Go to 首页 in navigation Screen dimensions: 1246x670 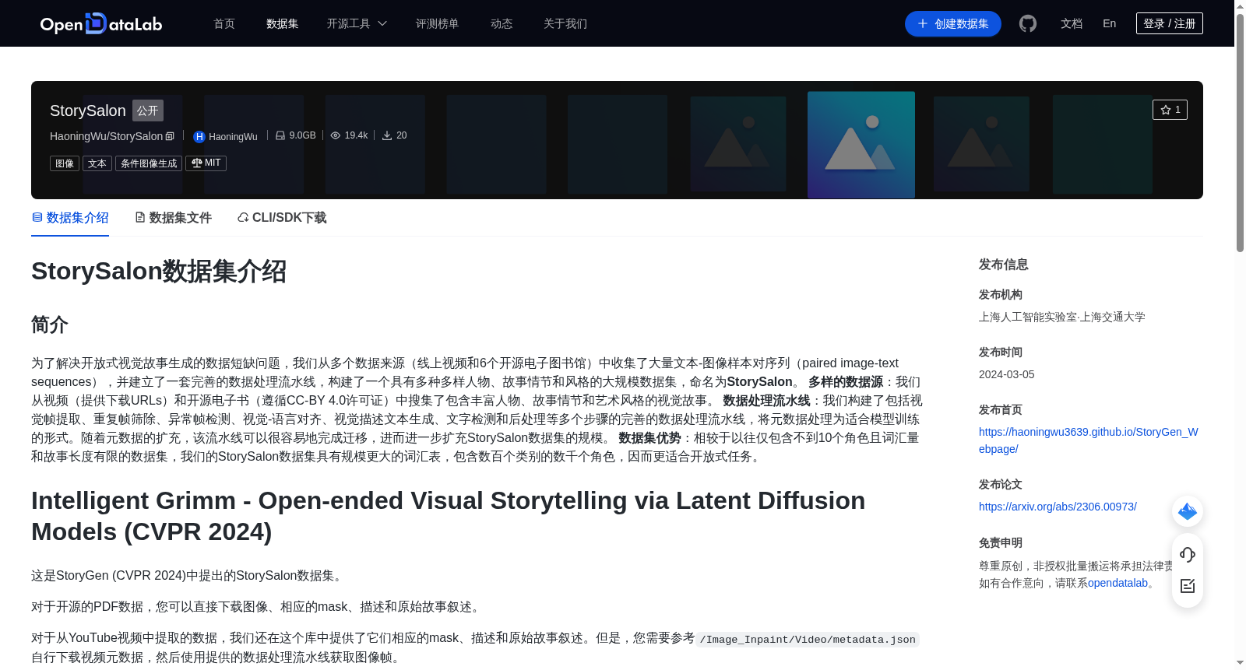[x=224, y=23]
